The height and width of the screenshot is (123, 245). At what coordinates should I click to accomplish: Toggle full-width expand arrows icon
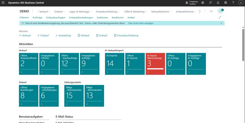[220, 17]
